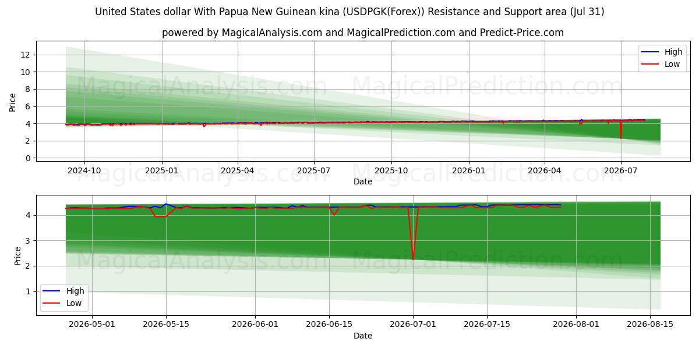Click the '2026-05-01' date label on bottom chart
This screenshot has width=699, height=349.
[x=92, y=324]
